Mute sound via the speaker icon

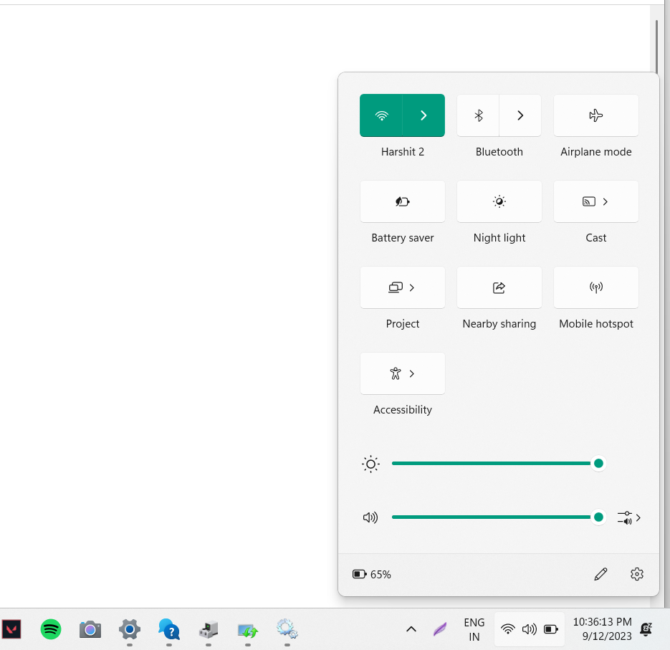click(370, 517)
